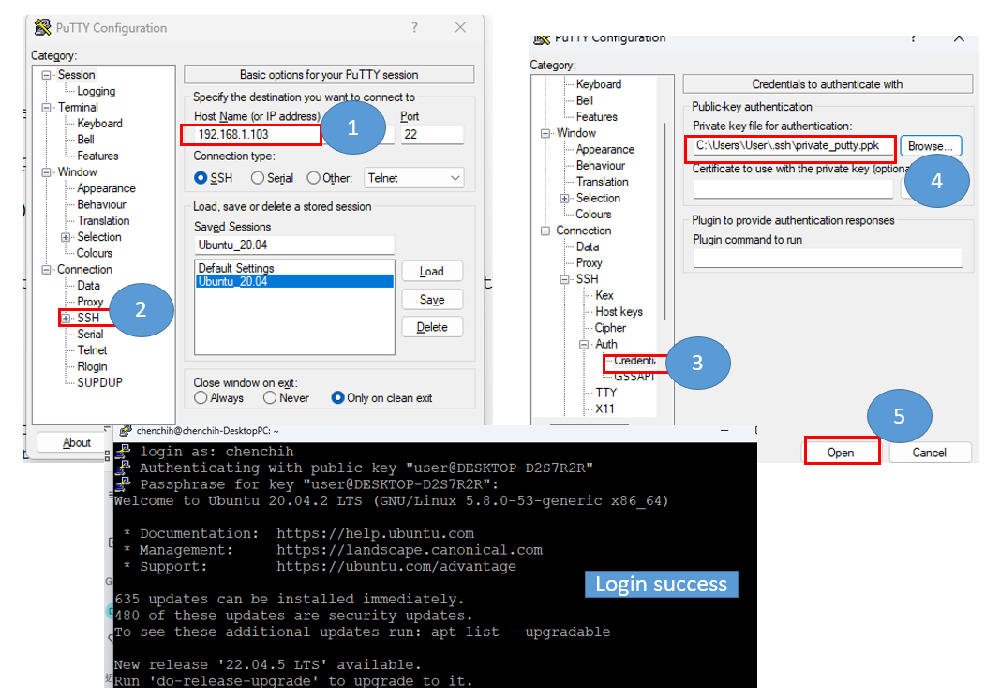The width and height of the screenshot is (1000, 699).
Task: Open Keyboard category in the Basic options window
Action: tap(99, 124)
